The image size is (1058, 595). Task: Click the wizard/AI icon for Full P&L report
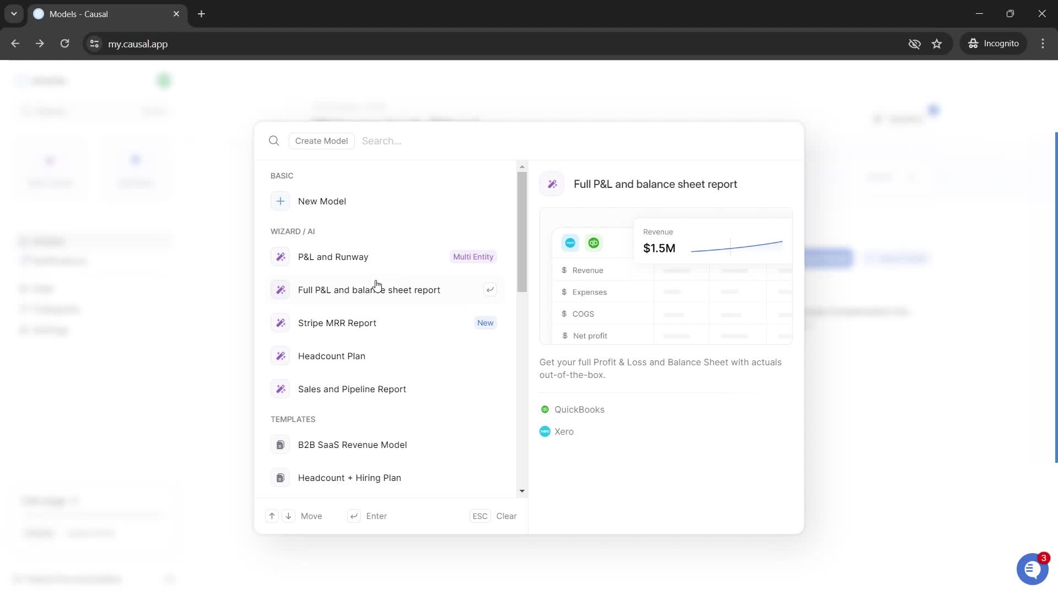pos(280,289)
